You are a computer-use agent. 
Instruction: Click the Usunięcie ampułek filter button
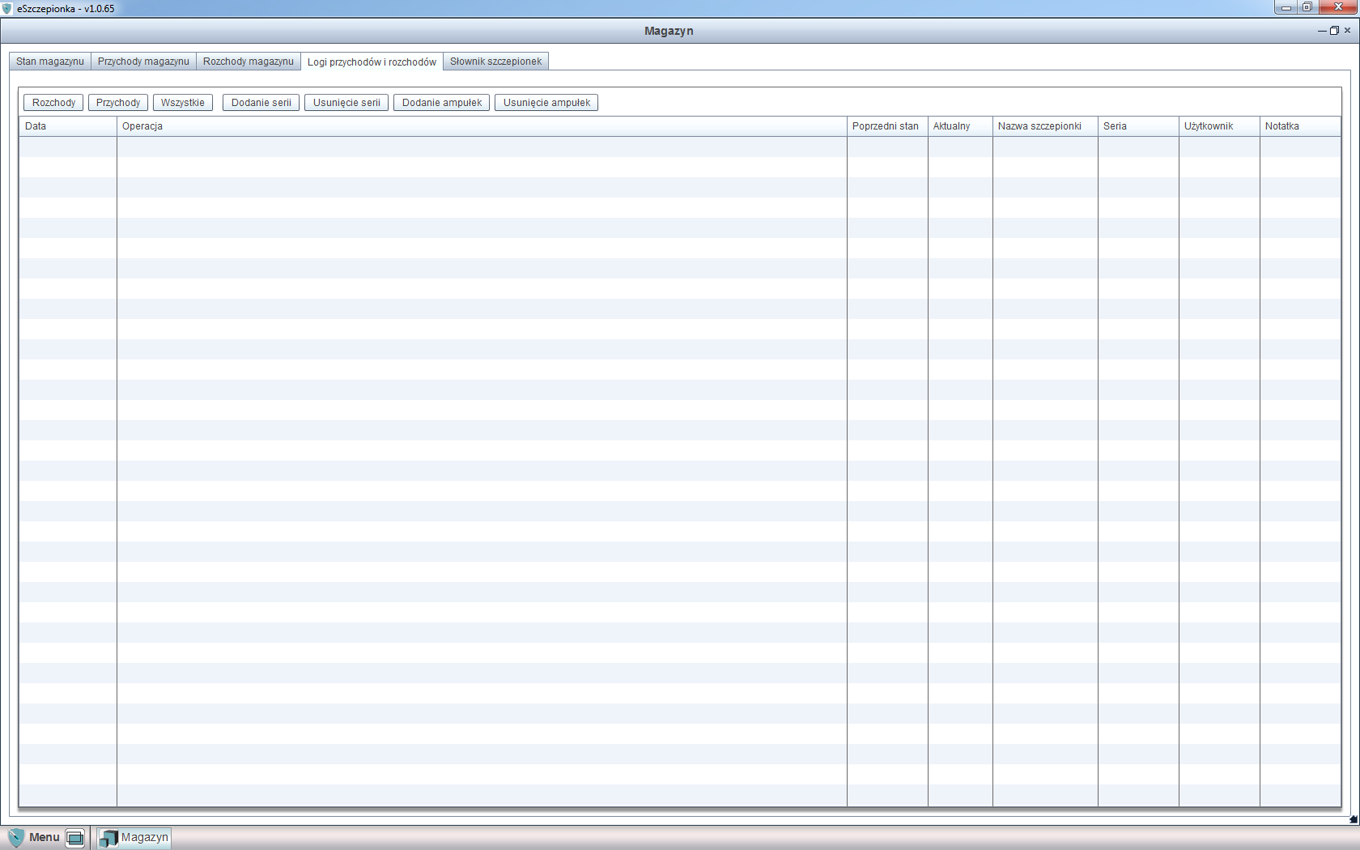point(546,103)
